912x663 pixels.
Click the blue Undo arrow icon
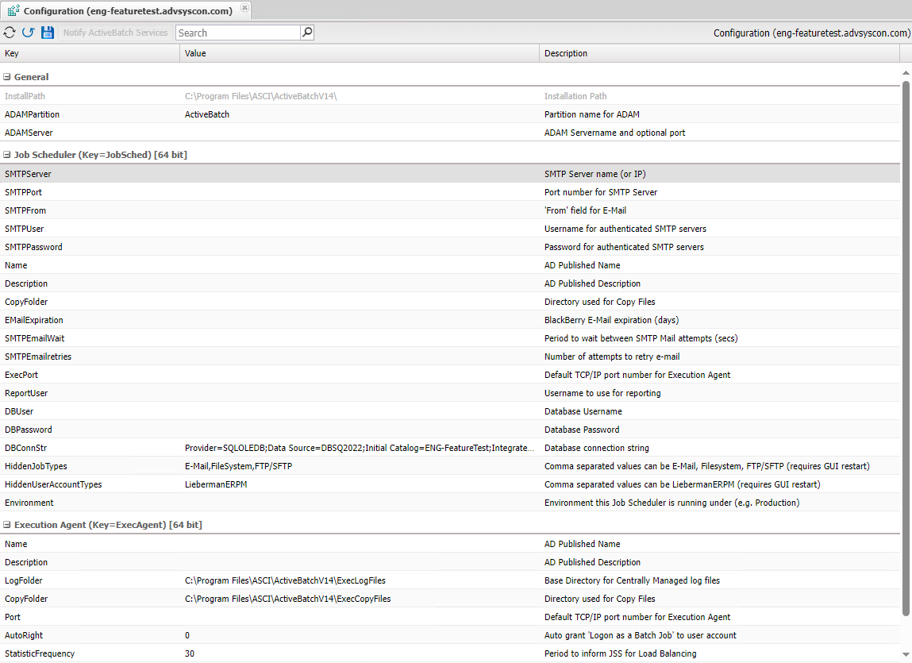click(x=29, y=33)
